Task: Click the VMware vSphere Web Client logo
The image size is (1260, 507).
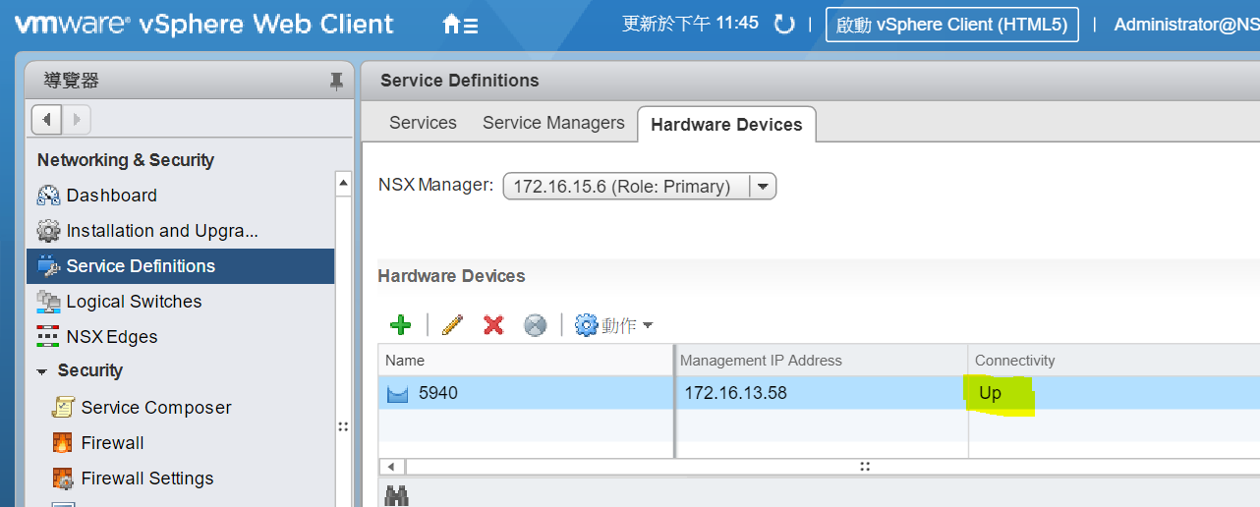Action: point(204,25)
